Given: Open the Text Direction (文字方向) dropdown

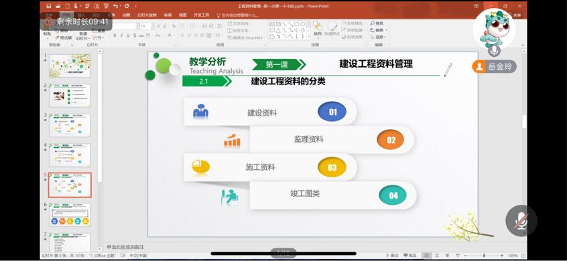Looking at the screenshot, I should click(239, 23).
